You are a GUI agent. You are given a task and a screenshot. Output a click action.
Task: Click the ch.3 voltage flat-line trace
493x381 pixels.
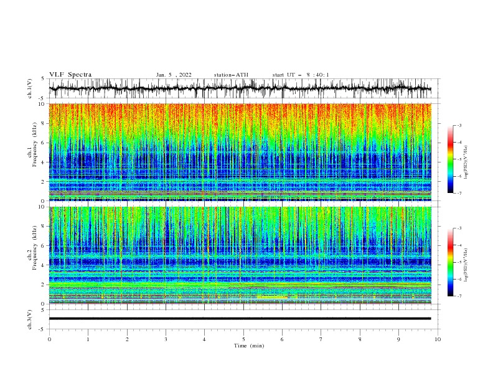point(240,319)
